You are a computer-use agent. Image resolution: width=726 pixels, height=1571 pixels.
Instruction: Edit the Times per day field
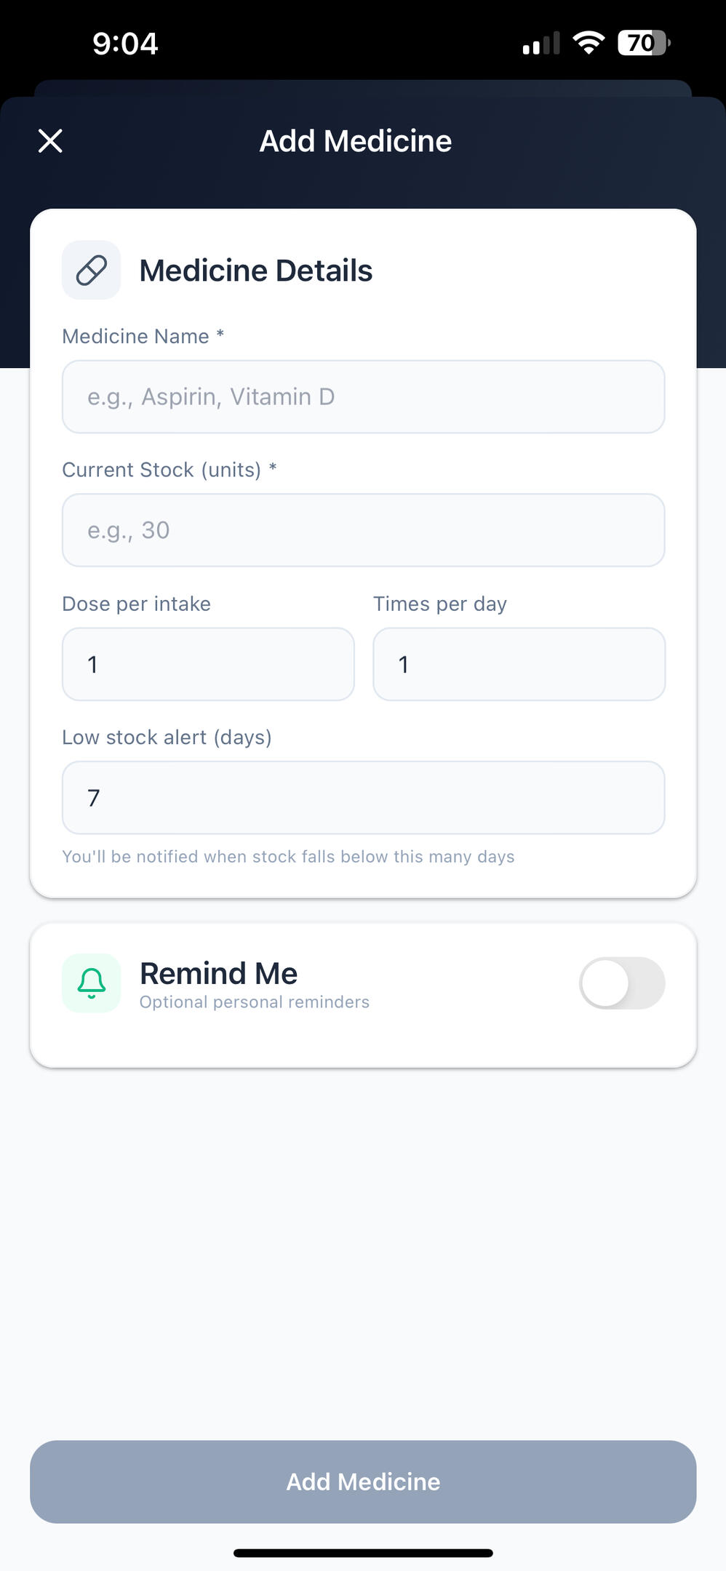coord(519,665)
